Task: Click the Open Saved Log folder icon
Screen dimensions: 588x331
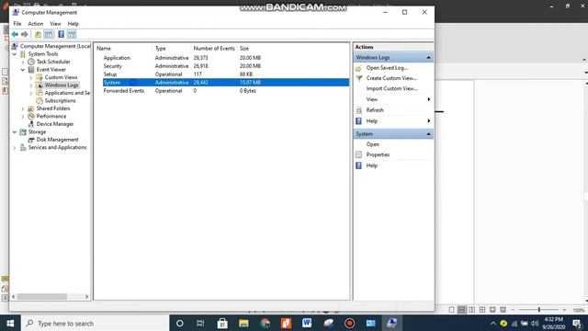Action: pos(359,68)
